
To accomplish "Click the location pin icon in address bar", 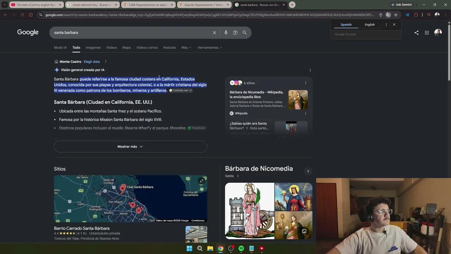I will [x=381, y=15].
